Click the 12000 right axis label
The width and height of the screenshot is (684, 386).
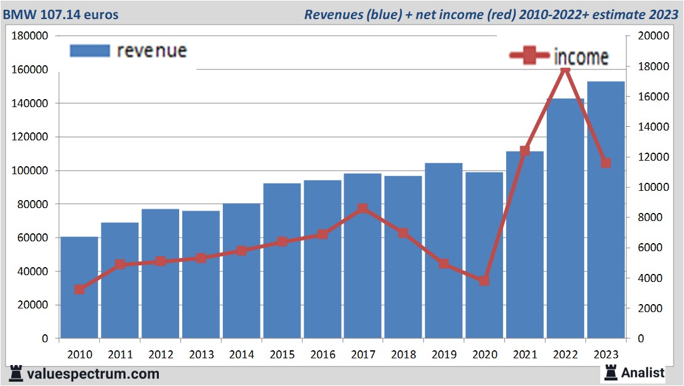(653, 157)
